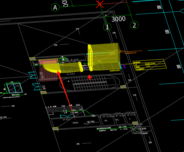
Task: Click the 44.84m length label
Action: tap(71, 74)
